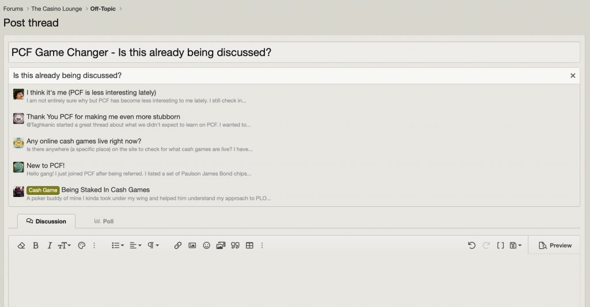
Task: Click the Remove formatting eraser icon
Action: point(21,245)
